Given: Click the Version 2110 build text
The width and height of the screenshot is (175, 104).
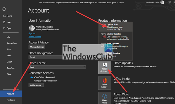Looking at the screenshot, I should pos(132,101).
